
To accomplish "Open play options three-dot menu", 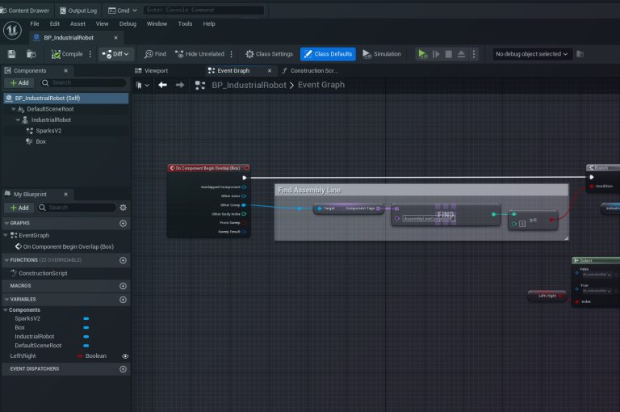I will click(474, 54).
